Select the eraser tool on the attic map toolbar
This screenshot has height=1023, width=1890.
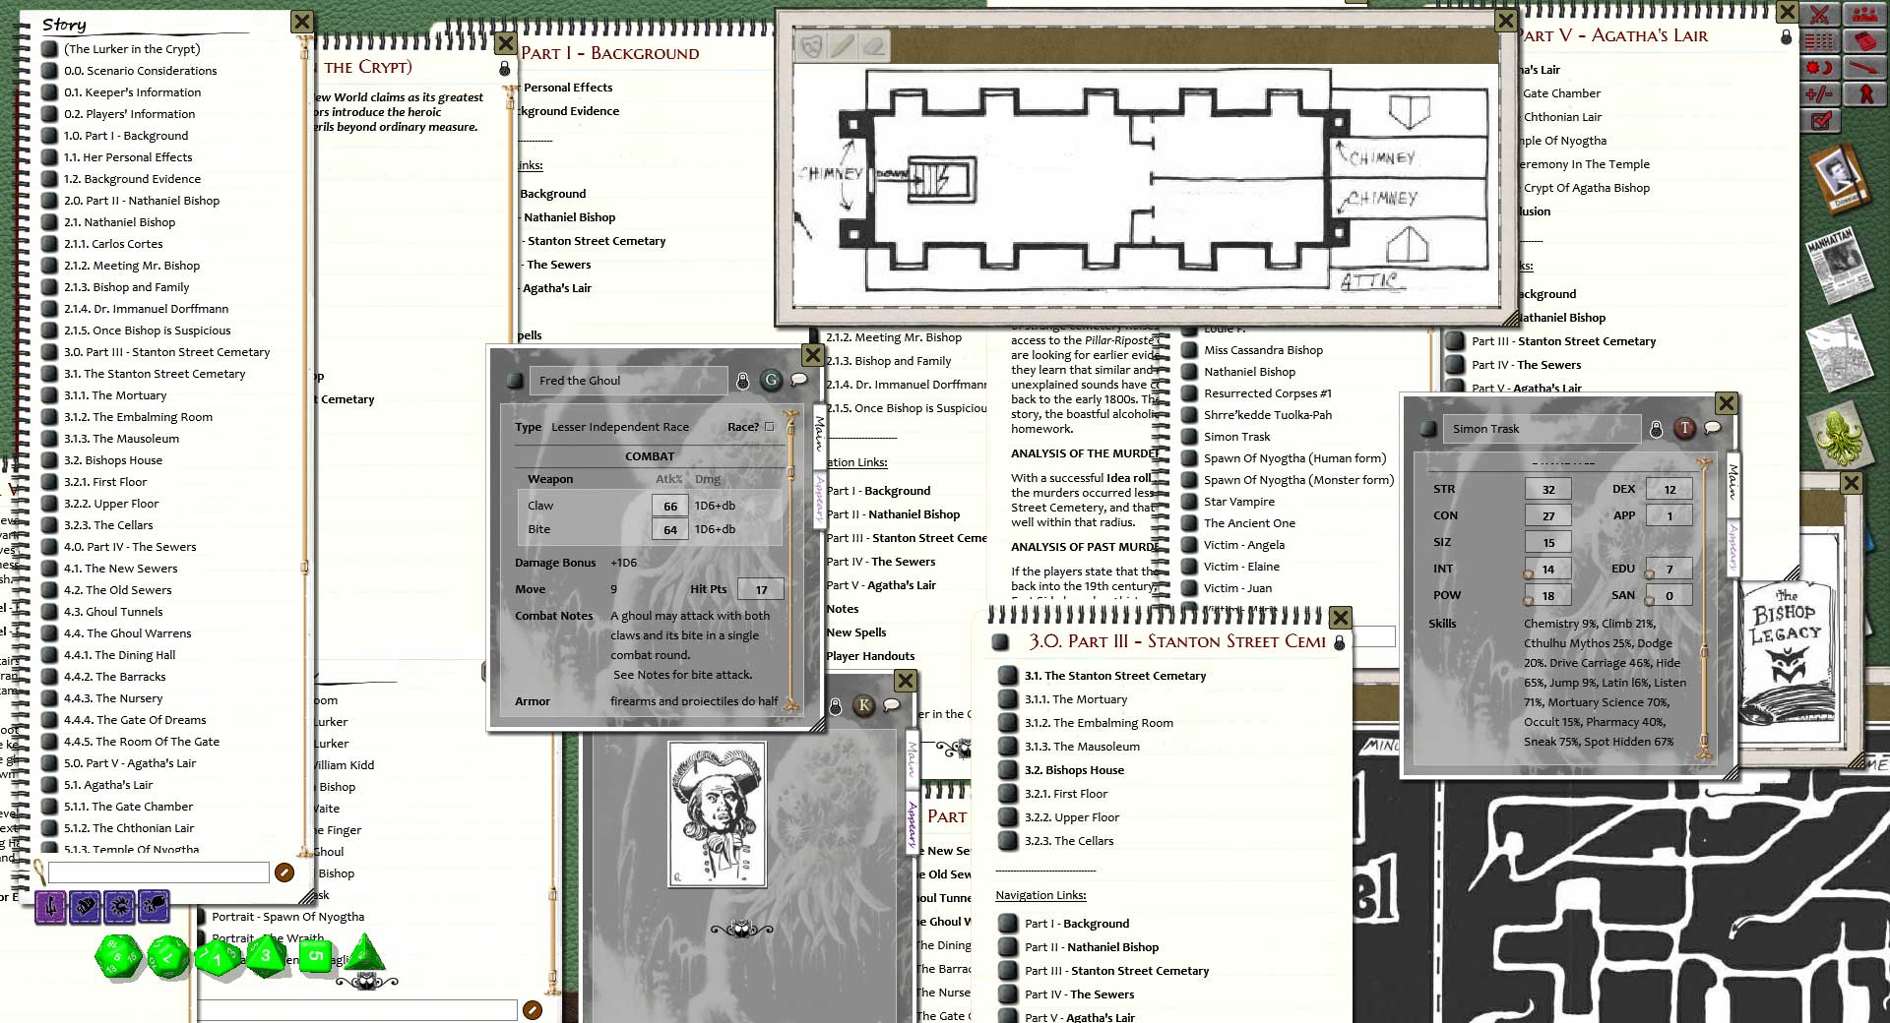click(875, 45)
